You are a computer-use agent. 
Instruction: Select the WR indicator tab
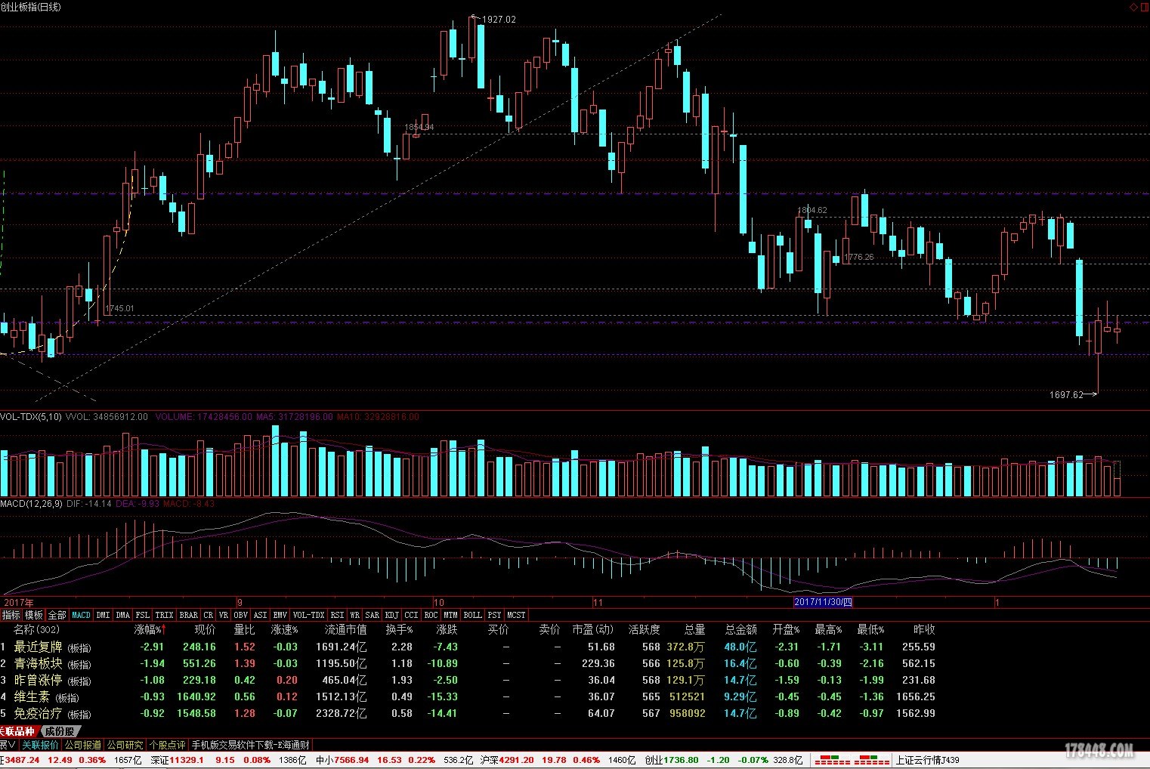pos(354,615)
